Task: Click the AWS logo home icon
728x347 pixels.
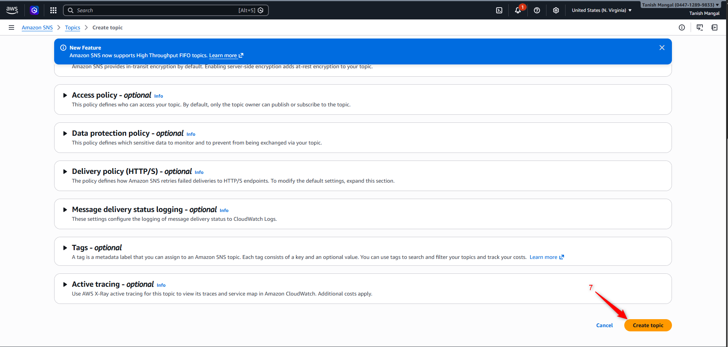Action: tap(12, 10)
